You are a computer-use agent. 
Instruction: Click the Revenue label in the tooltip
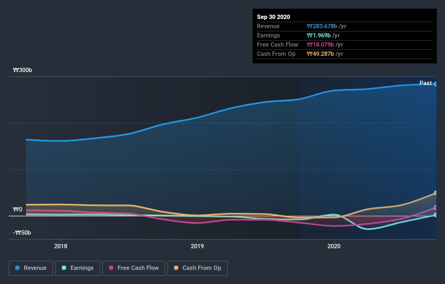click(268, 26)
